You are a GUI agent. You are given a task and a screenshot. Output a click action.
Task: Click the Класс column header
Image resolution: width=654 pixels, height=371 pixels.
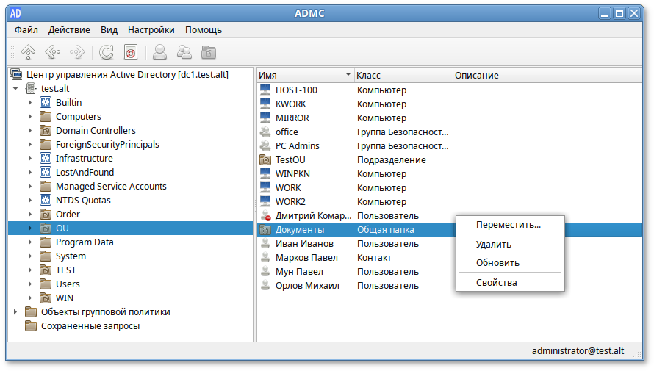pos(402,76)
